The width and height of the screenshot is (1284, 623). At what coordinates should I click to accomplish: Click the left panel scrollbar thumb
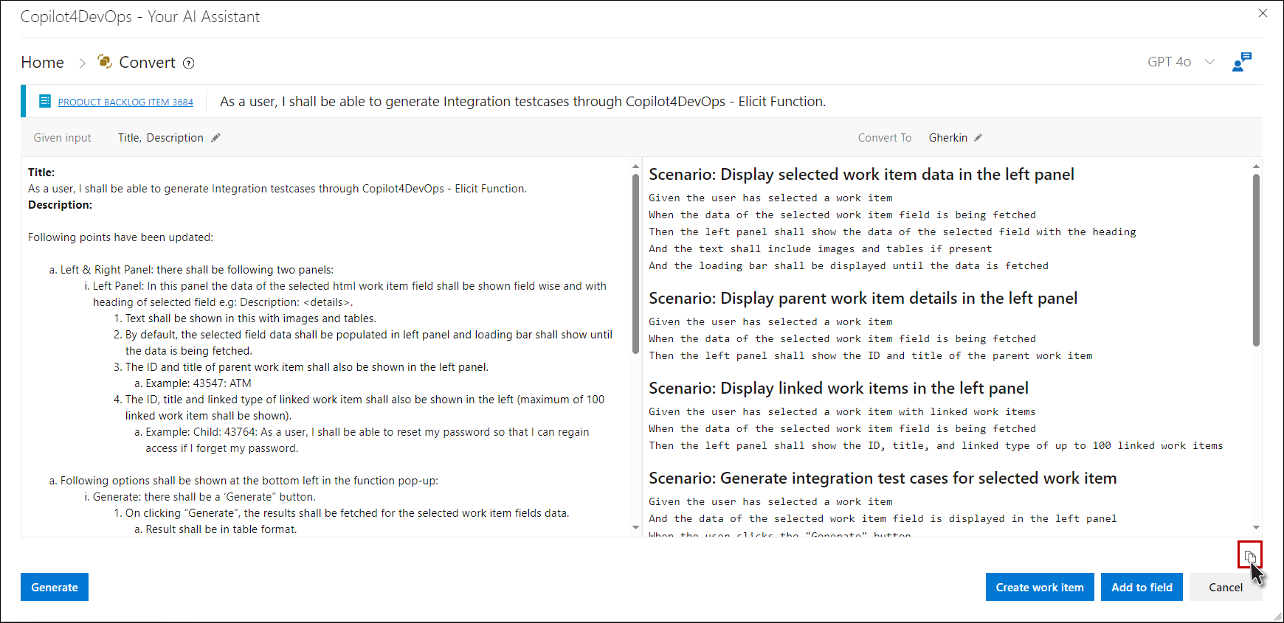[635, 263]
